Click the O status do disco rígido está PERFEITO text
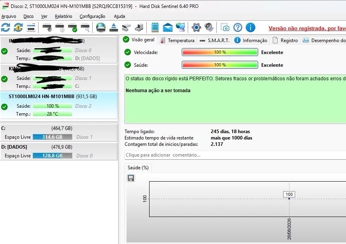 169,78
